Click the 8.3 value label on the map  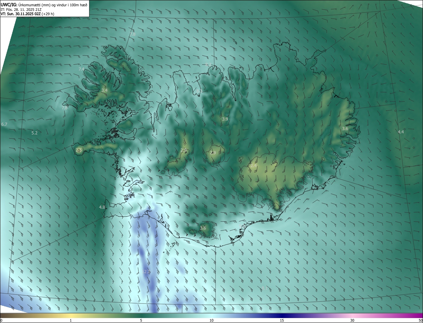199,91
